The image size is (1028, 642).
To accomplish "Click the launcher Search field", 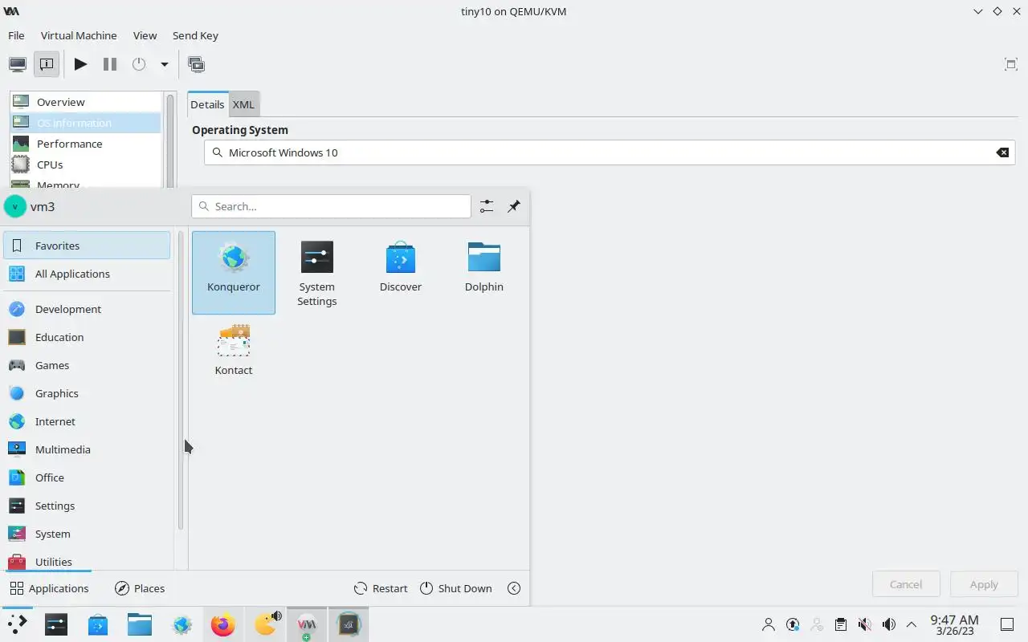I will coord(331,206).
